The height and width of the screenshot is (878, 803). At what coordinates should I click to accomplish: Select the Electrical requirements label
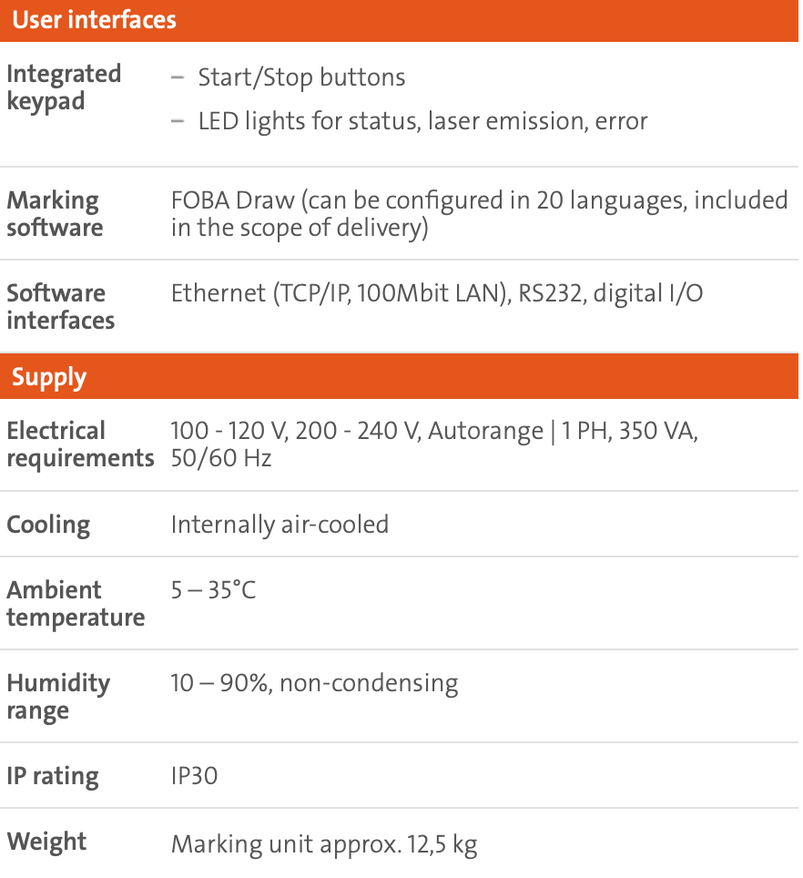[x=80, y=444]
